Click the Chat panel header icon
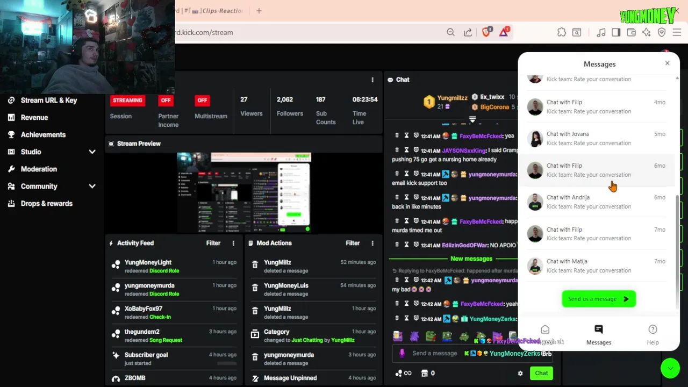Screen dimensions: 688x387 [x=390, y=80]
